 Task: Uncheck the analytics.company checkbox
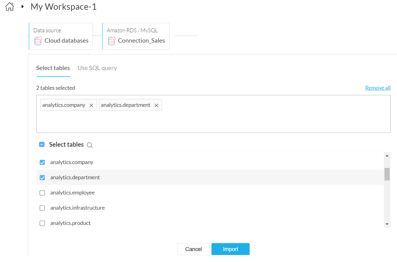[42, 162]
